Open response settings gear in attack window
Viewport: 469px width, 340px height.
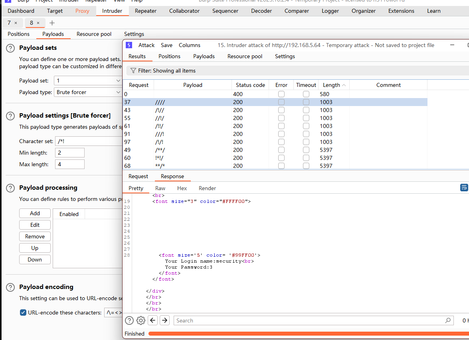point(141,320)
